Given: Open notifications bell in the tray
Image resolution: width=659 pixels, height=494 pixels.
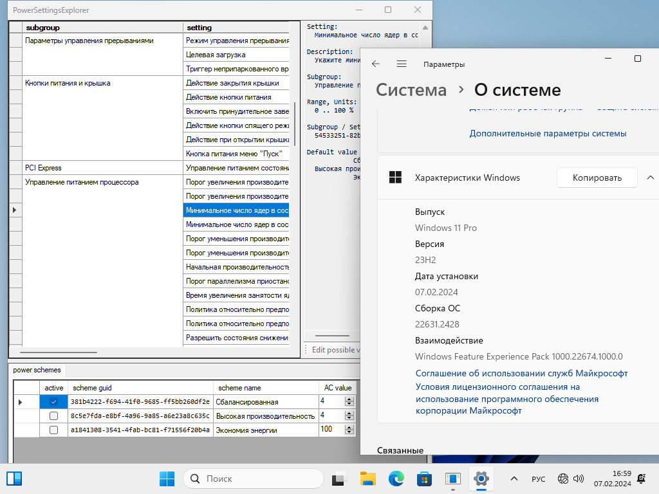Looking at the screenshot, I should pyautogui.click(x=642, y=479).
